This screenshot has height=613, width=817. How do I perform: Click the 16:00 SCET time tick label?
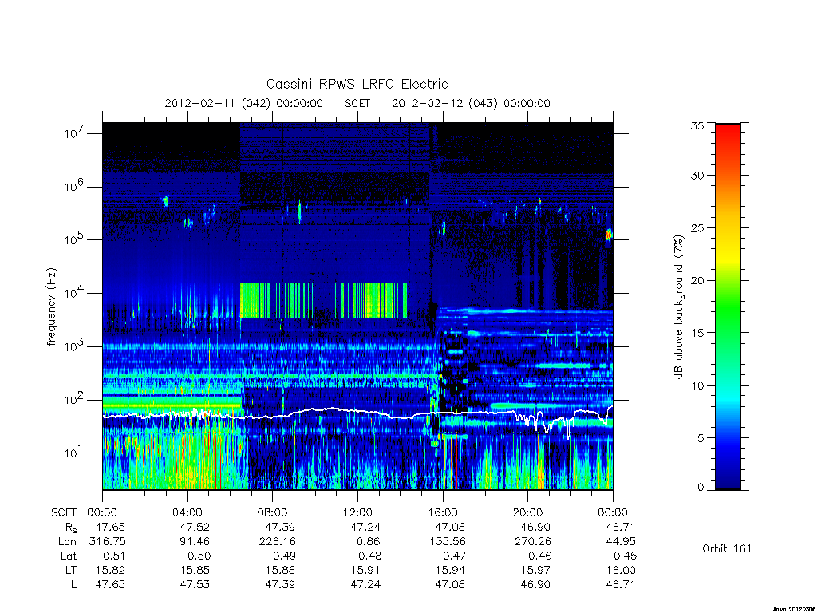click(443, 512)
